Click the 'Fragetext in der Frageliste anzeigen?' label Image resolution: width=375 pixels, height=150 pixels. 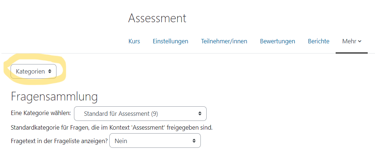[x=59, y=141]
